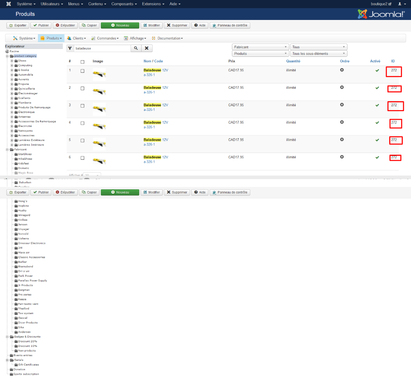This screenshot has width=411, height=385.
Task: Open the Produits type dropdown
Action: pos(260,53)
